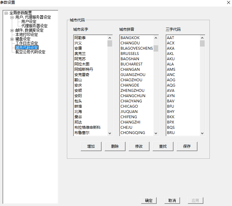This screenshot has width=232, height=206.
Task: Click the 增加 button
Action: point(91,146)
